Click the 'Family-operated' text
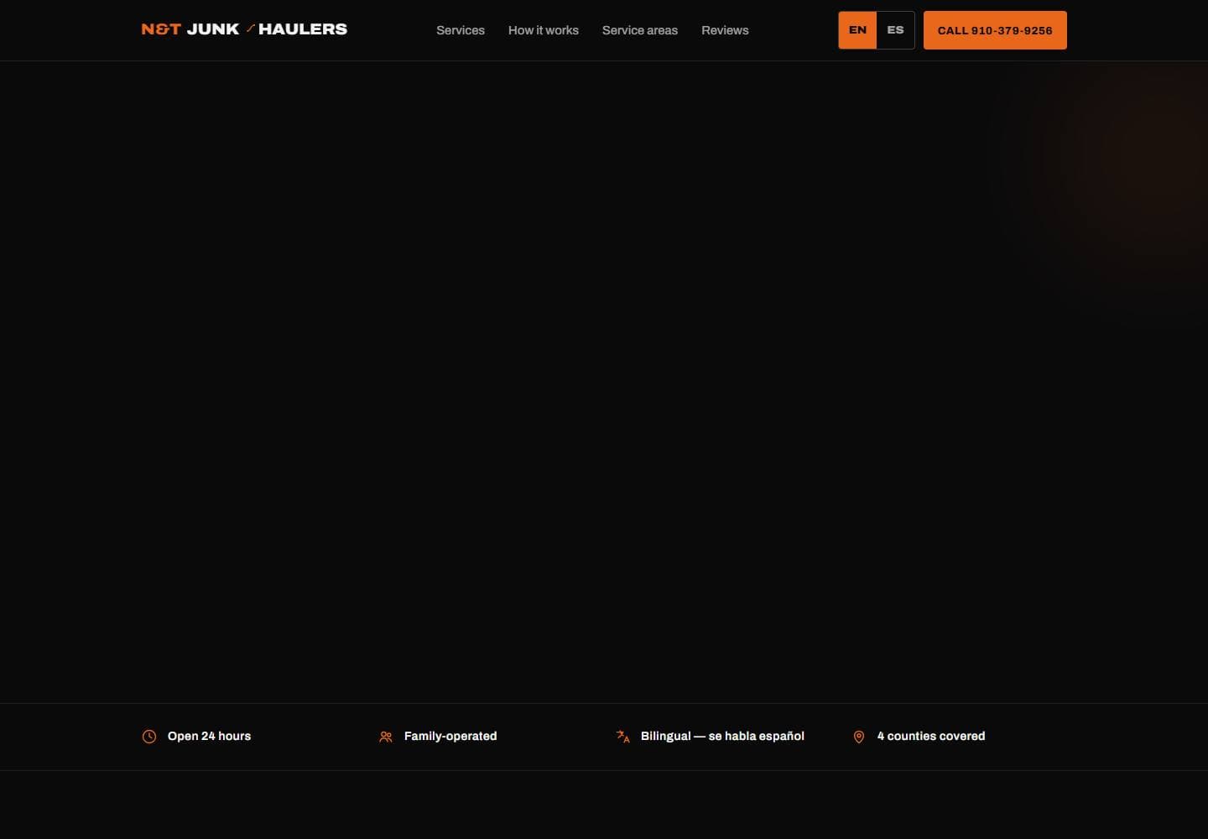Image resolution: width=1208 pixels, height=839 pixels. click(450, 736)
